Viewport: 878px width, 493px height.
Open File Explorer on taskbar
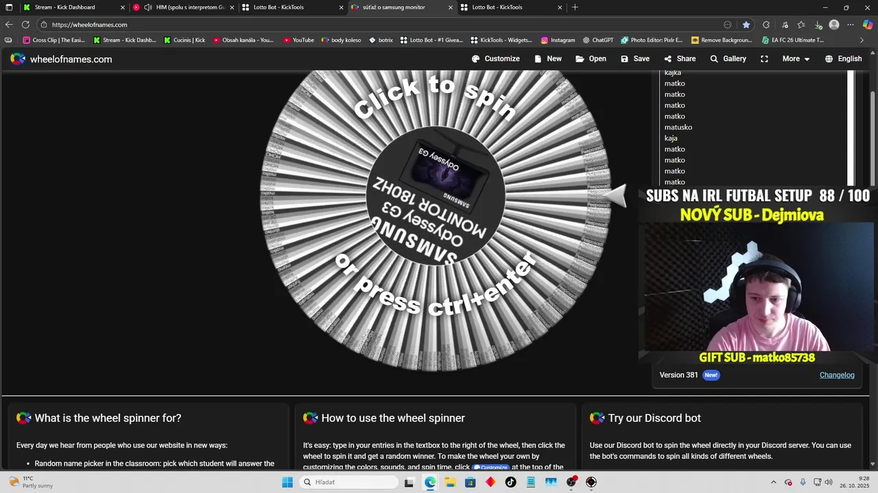(x=450, y=482)
